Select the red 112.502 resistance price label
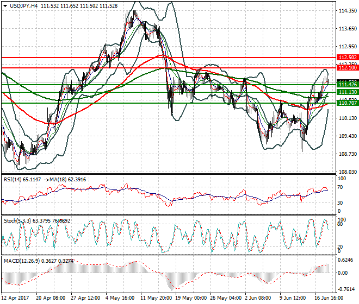This screenshot has height=304, width=359. point(348,58)
